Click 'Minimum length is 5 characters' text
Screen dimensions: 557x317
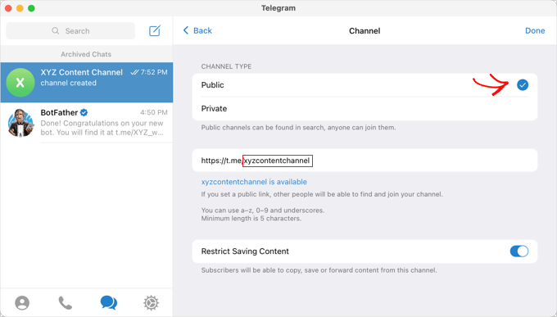pyautogui.click(x=251, y=219)
